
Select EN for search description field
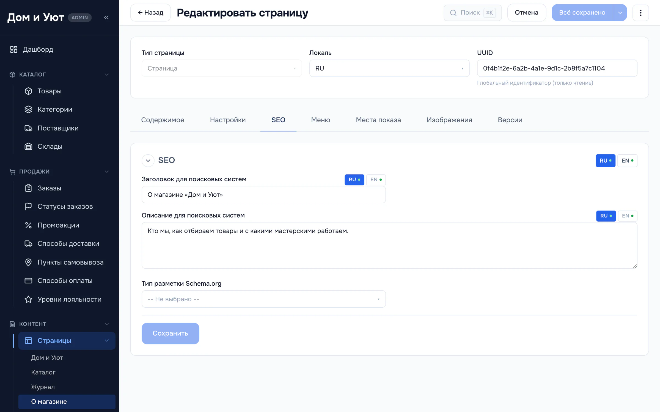(x=628, y=216)
